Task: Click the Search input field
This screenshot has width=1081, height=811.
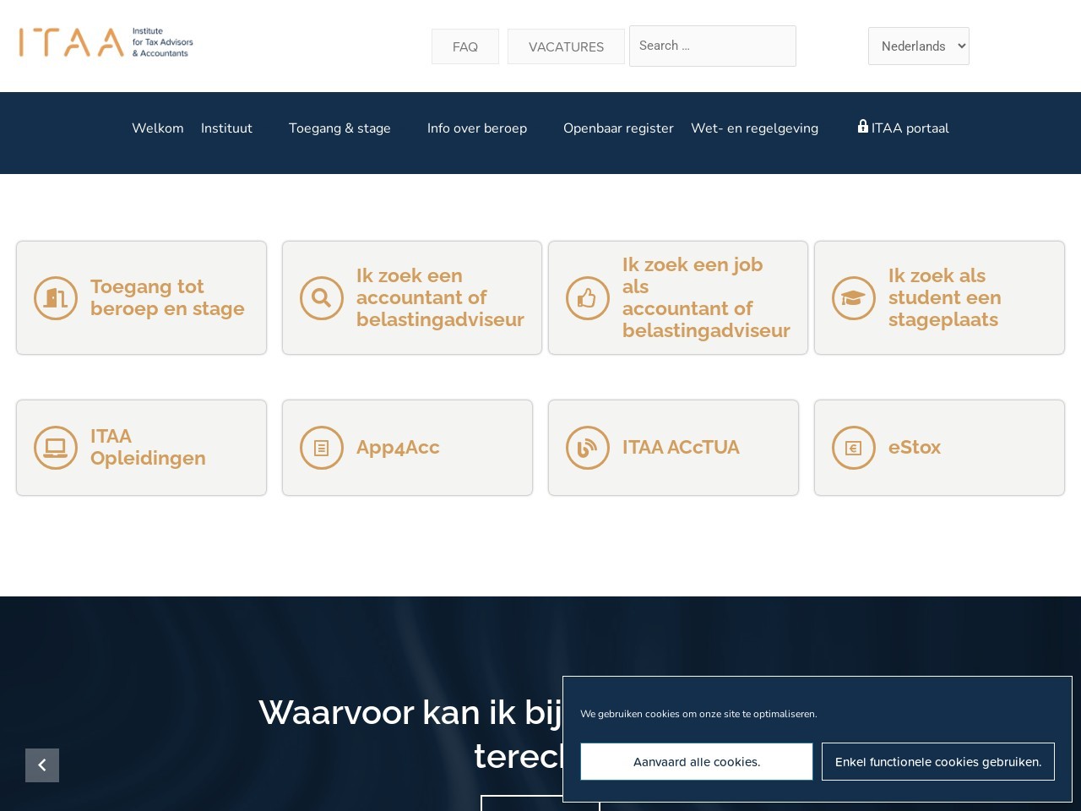Action: (713, 46)
